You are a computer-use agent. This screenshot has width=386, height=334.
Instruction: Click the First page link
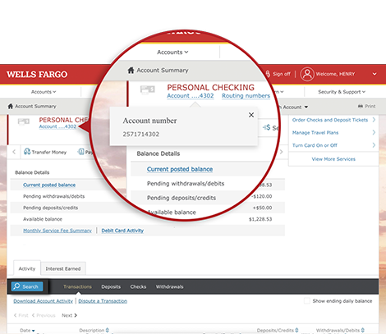click(x=21, y=315)
